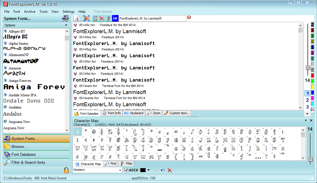Image resolution: width=317 pixels, height=183 pixels.
Task: Select the Alpha Sentry font entry
Action: (x=34, y=46)
